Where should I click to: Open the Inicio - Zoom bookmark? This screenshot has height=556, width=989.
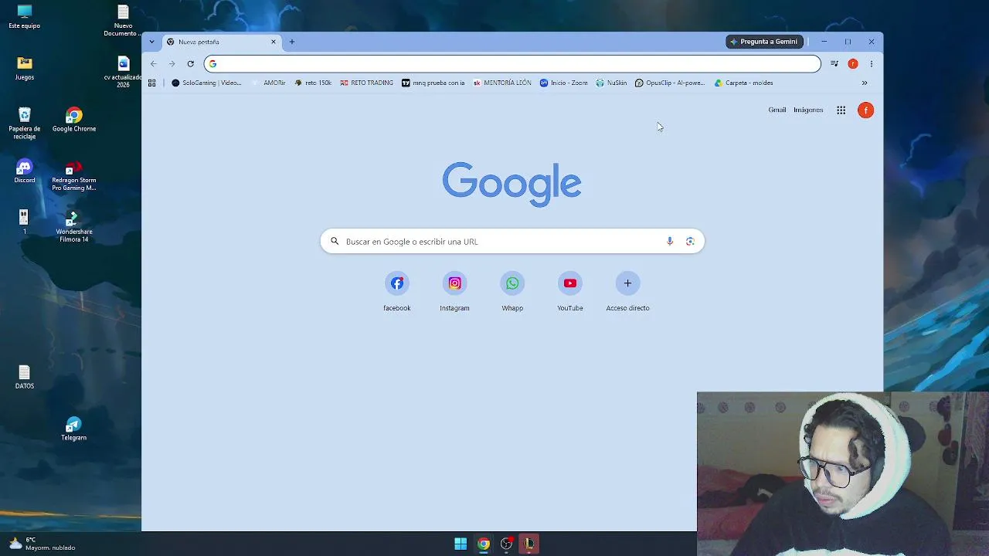pos(564,83)
